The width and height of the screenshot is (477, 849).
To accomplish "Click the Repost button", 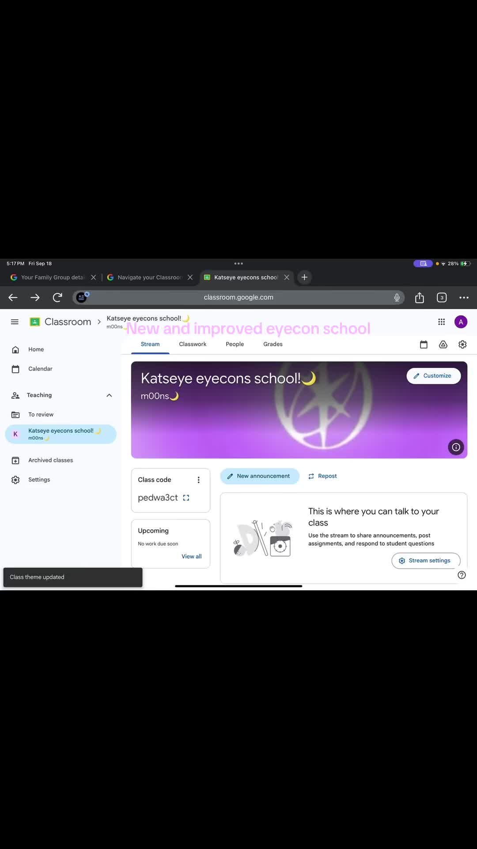I will click(x=323, y=476).
